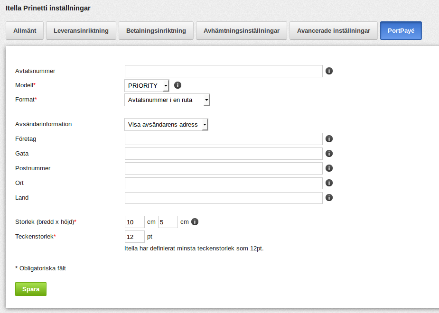Viewport: 439px width, 313px height.
Task: Click the 'Storlek (bredd x höjd)' label
Action: click(x=45, y=222)
